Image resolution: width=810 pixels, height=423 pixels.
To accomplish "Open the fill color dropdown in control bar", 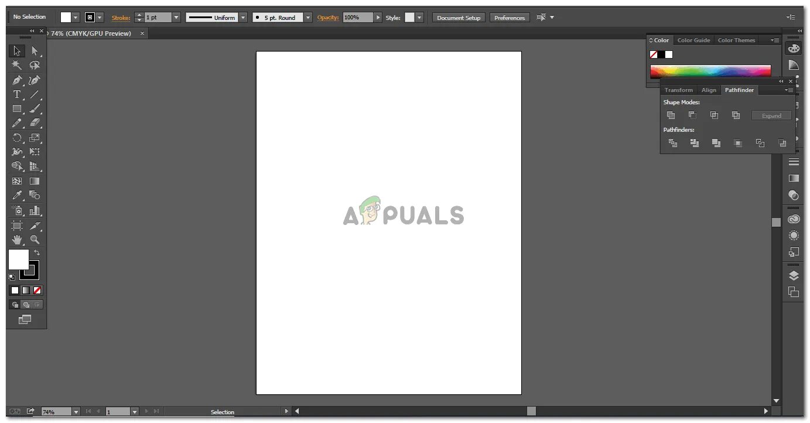I will pyautogui.click(x=76, y=18).
